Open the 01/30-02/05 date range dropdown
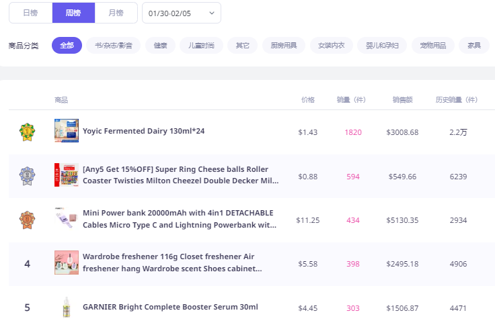 (182, 13)
